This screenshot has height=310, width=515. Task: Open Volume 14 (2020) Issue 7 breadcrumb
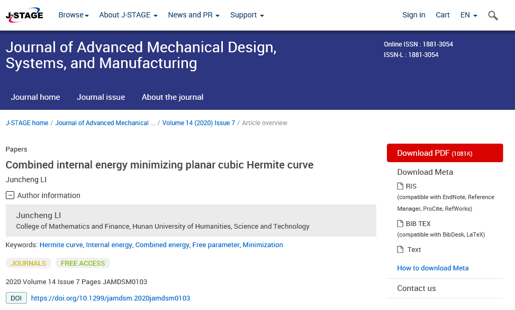tap(198, 123)
